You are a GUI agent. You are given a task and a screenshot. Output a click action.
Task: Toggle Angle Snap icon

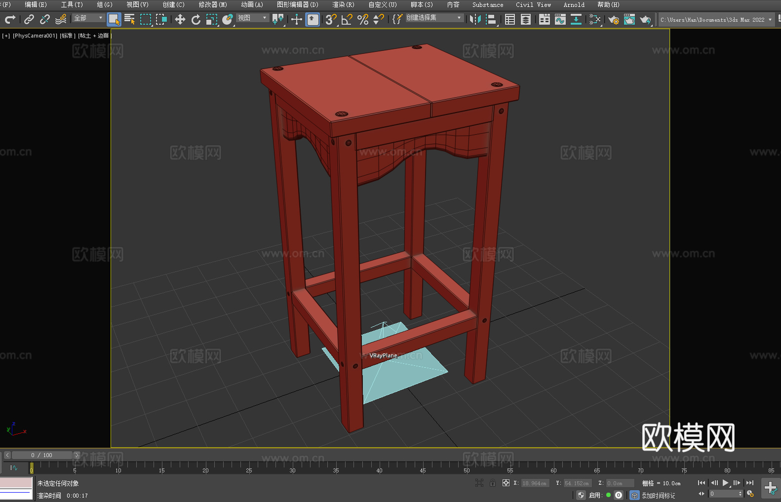[347, 19]
